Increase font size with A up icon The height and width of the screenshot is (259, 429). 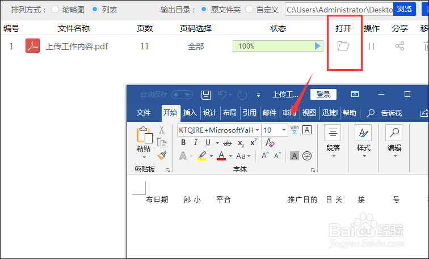265,155
